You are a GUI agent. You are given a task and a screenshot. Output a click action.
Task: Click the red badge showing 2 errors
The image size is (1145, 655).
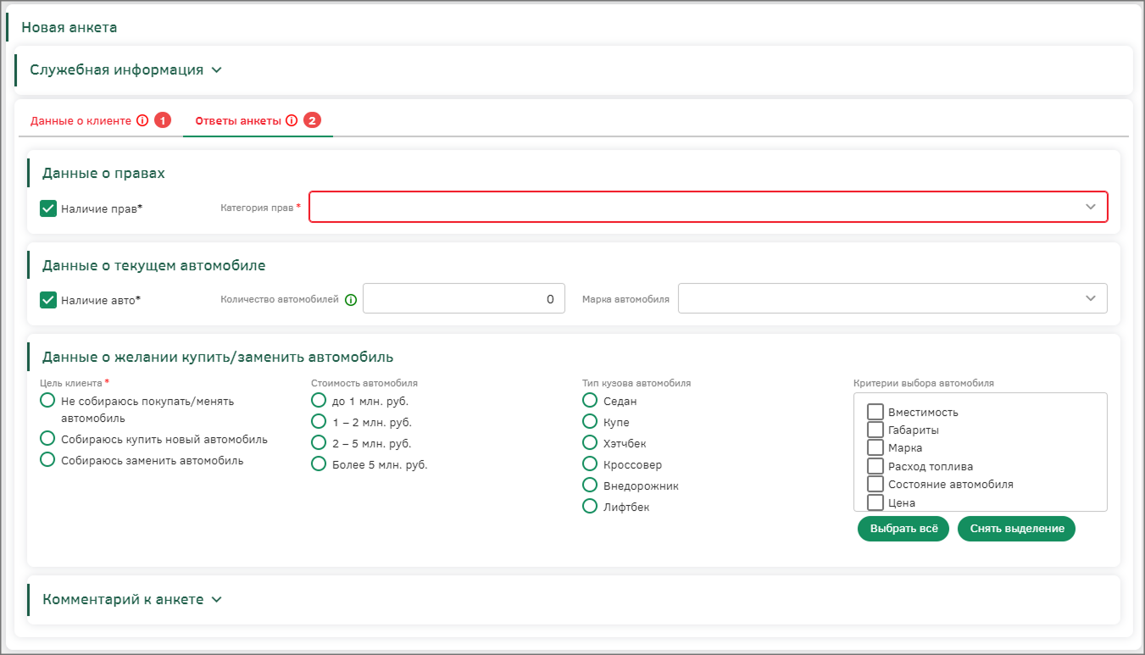tap(313, 121)
